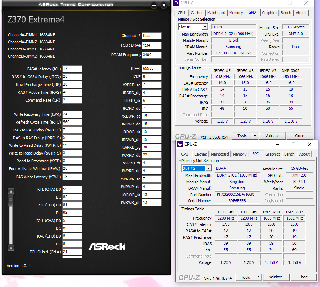Open CPU tab in bottom CPU-Z window

click(185, 154)
